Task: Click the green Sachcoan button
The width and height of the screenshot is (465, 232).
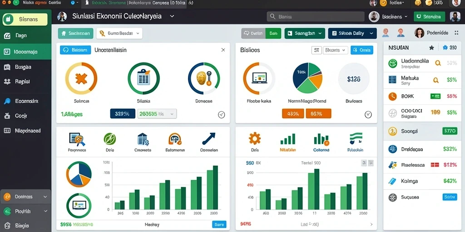Action: [x=76, y=34]
